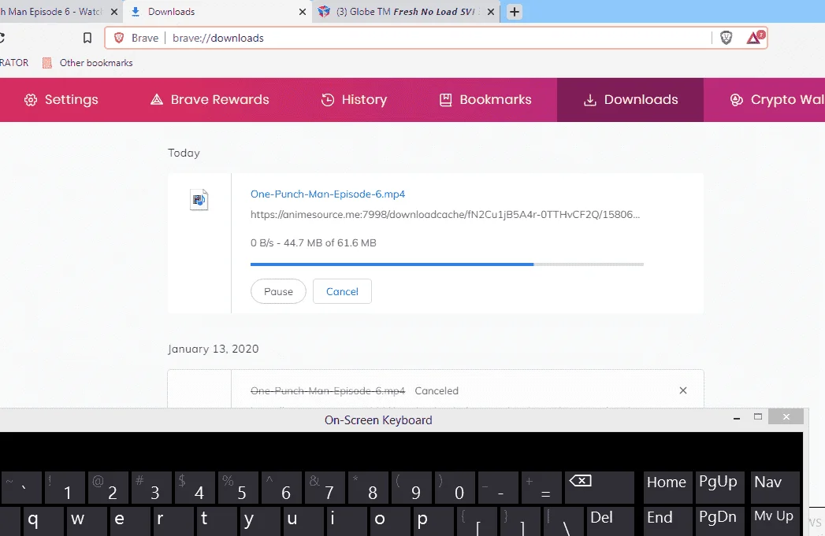Tap the number 5 key
Viewport: 825px width, 536px height.
tap(238, 488)
